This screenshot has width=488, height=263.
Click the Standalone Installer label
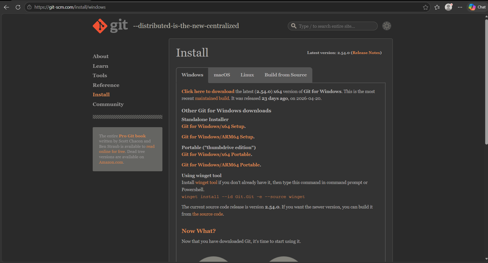[205, 119]
